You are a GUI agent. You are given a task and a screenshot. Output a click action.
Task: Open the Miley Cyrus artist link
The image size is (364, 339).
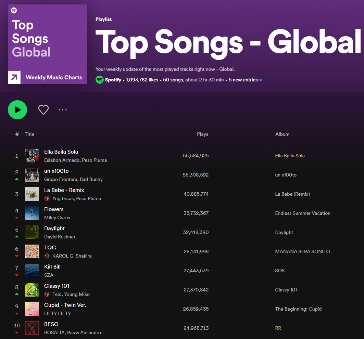pyautogui.click(x=57, y=218)
